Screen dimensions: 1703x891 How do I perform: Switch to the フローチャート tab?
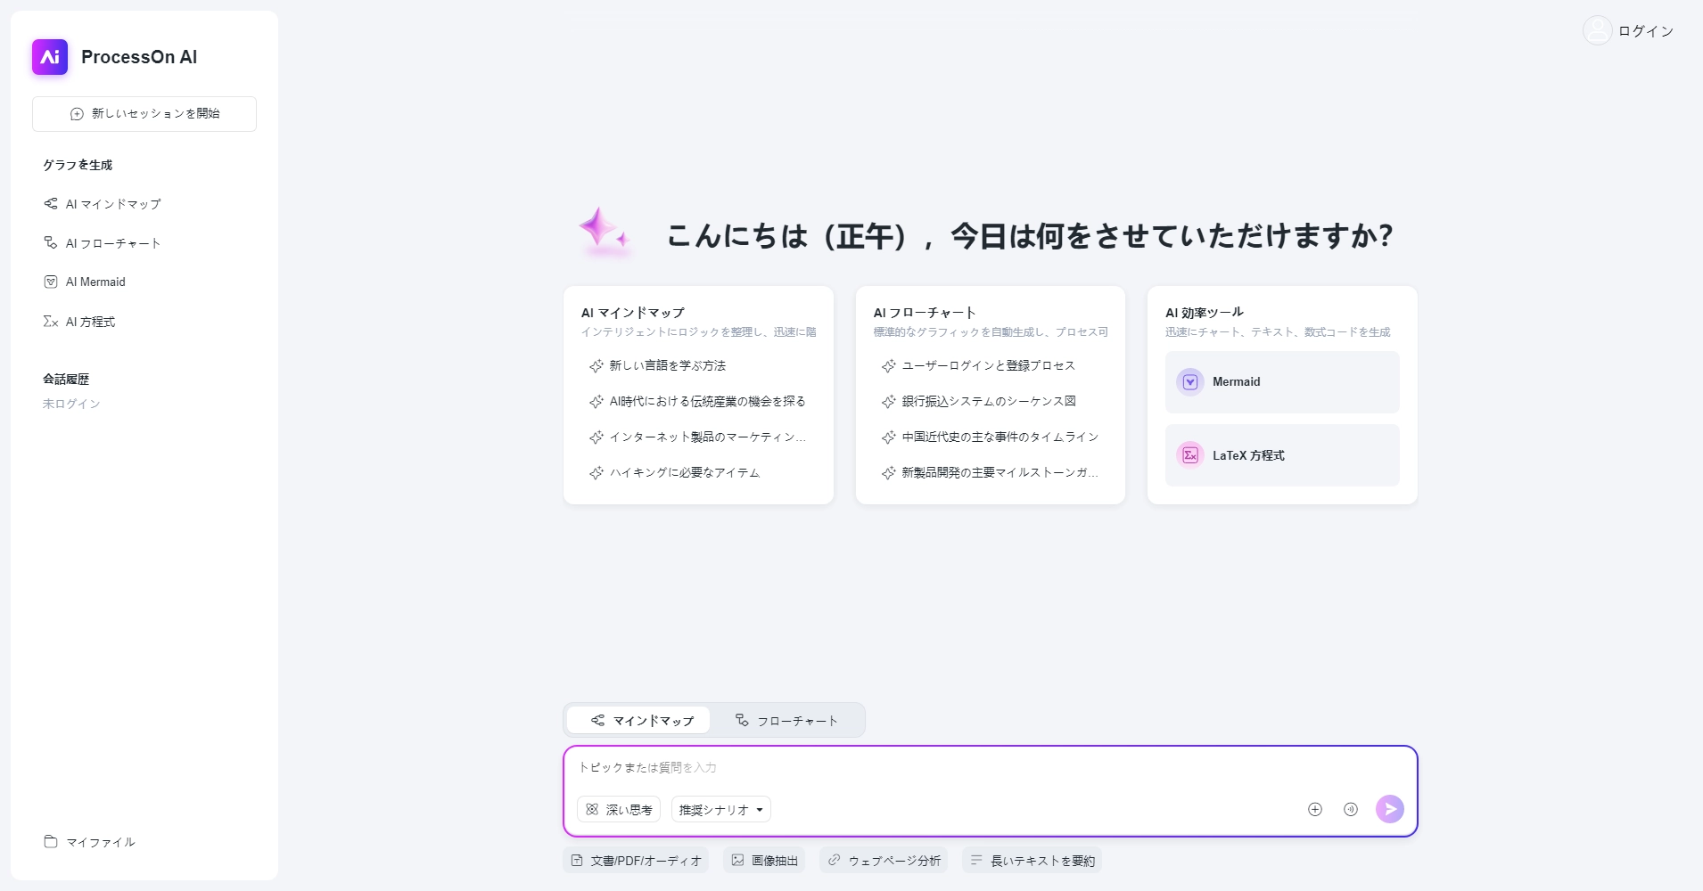[786, 720]
